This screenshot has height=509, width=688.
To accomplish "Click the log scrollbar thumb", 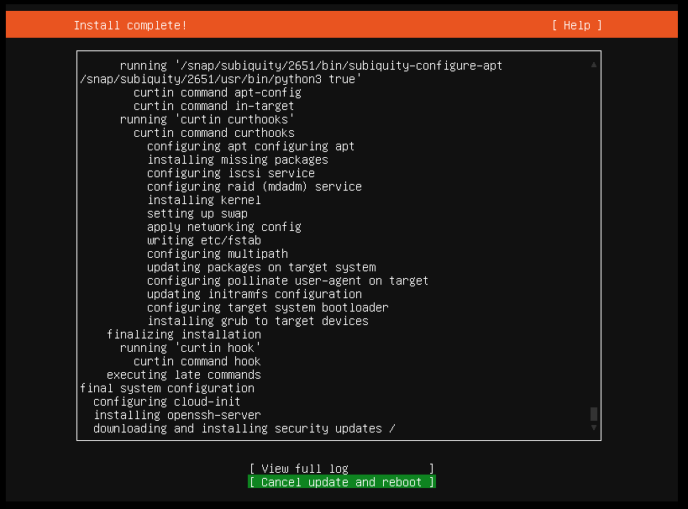I will [594, 413].
